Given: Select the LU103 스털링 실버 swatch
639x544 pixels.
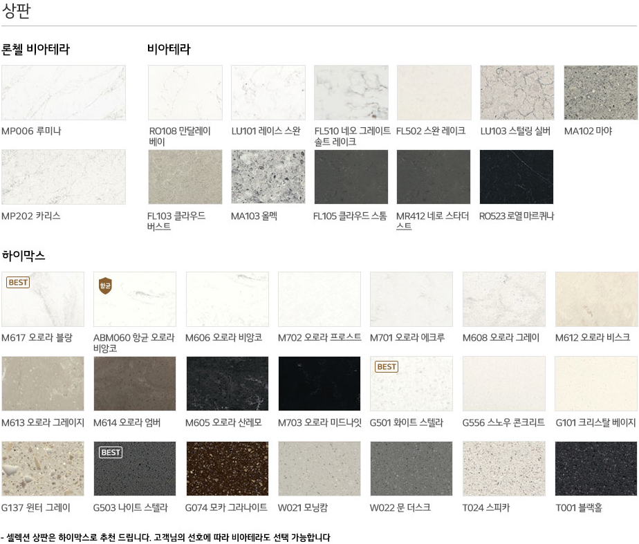Looking at the screenshot, I should pyautogui.click(x=517, y=93).
